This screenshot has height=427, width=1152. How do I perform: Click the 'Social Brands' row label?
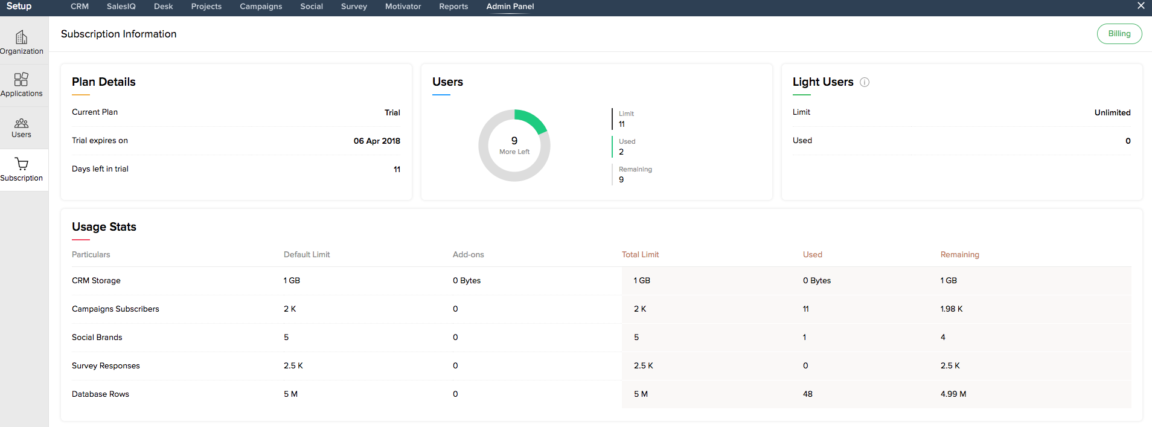[x=97, y=338]
